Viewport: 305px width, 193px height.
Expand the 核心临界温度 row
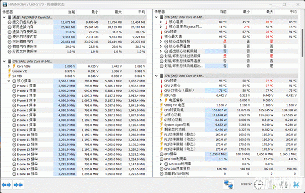161,46
